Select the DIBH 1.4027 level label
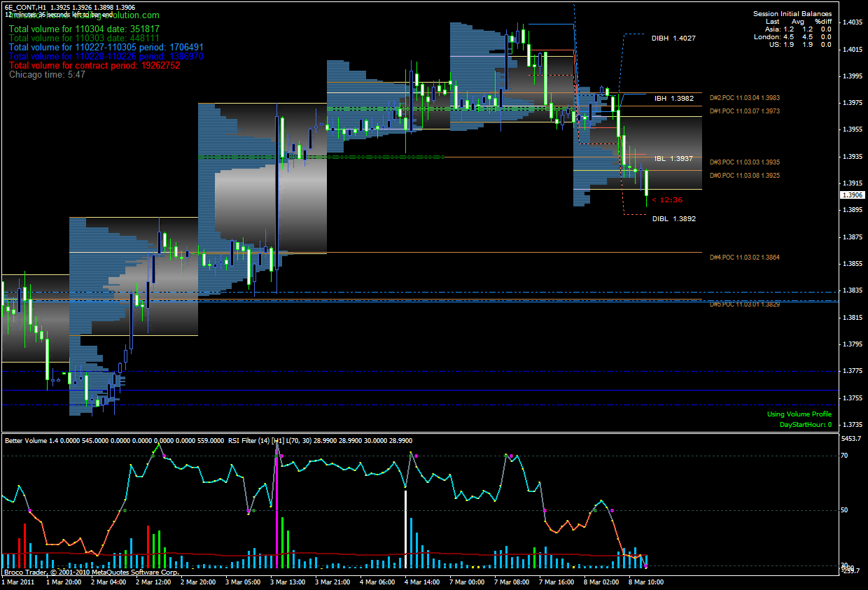Viewport: 868px width, 590px height. (673, 38)
